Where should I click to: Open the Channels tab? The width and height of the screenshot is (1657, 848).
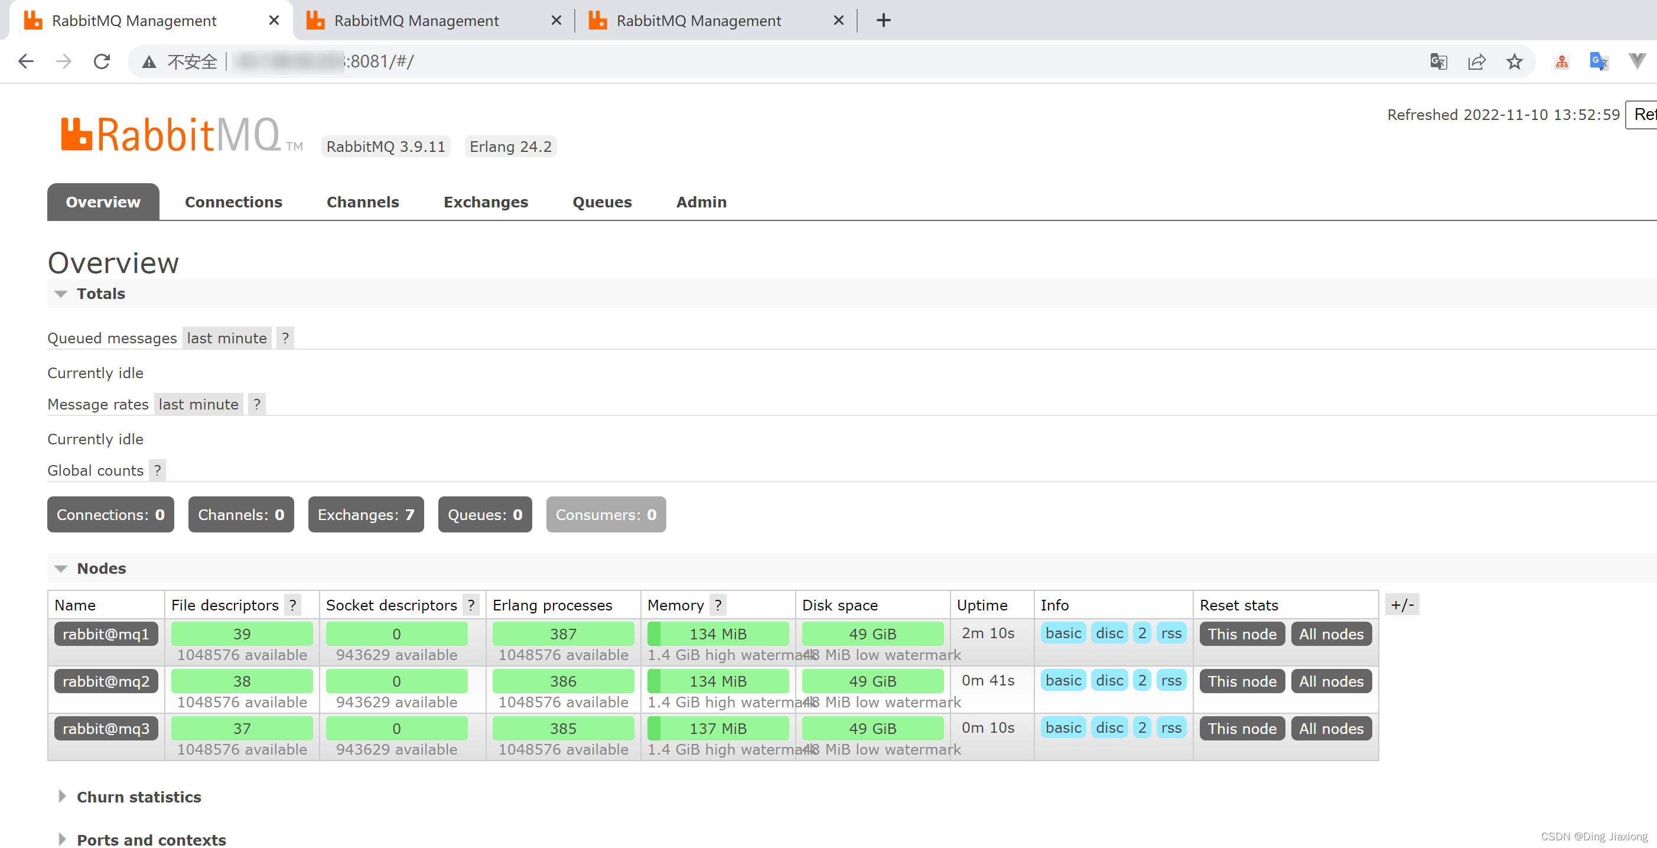click(363, 202)
